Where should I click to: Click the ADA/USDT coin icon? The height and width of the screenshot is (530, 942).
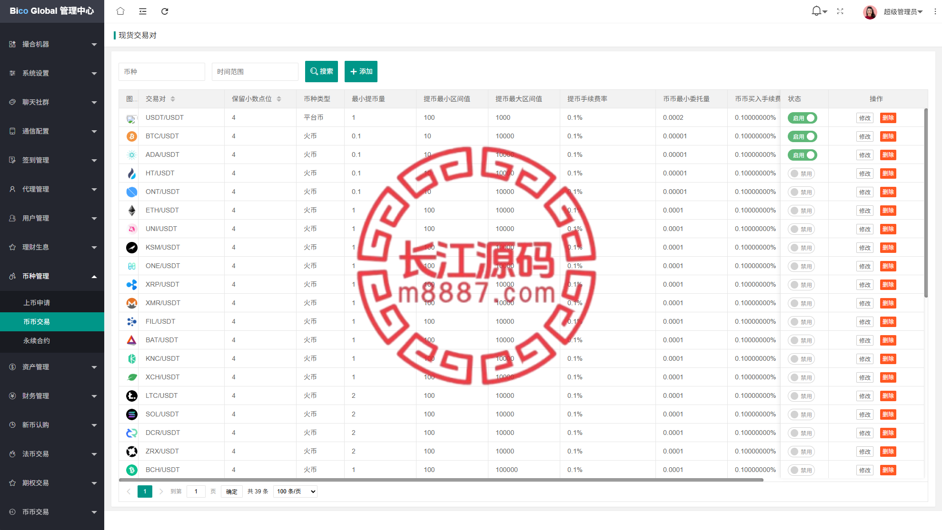(x=132, y=155)
